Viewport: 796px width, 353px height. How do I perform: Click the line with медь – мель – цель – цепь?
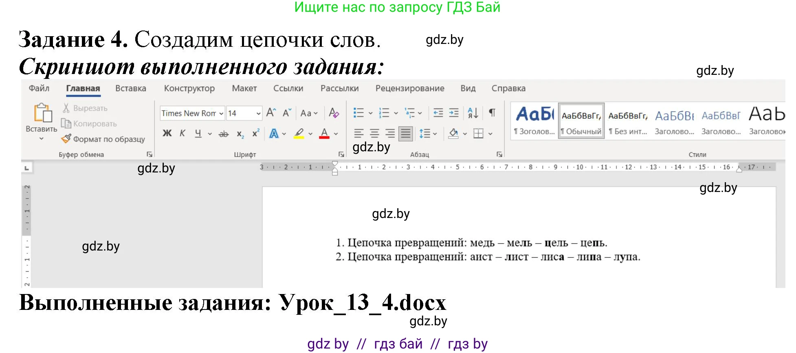coord(472,243)
